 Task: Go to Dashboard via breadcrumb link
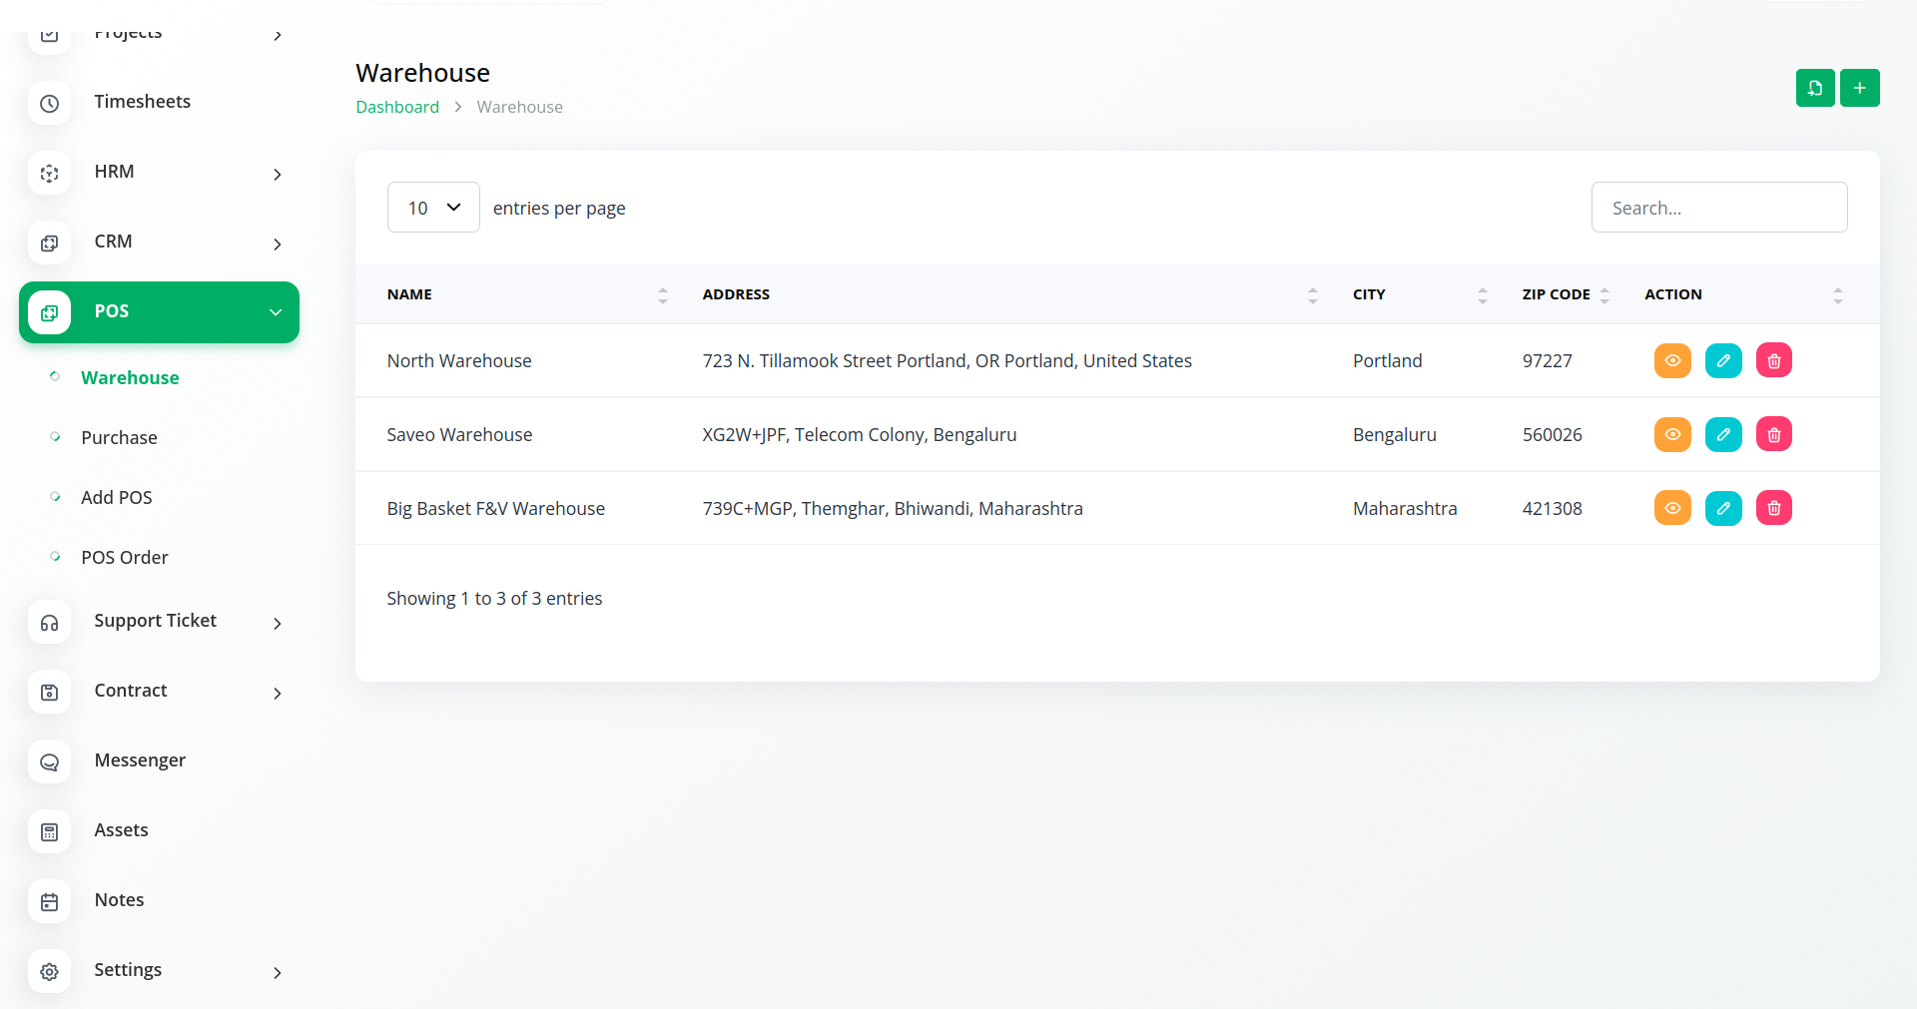tap(396, 107)
